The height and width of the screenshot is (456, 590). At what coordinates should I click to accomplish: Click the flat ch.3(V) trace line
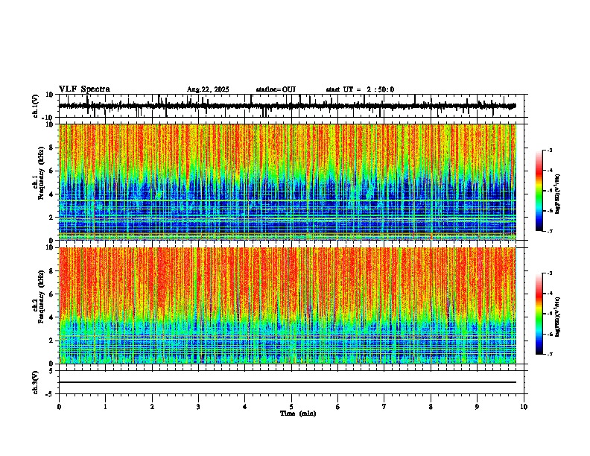tap(288, 382)
